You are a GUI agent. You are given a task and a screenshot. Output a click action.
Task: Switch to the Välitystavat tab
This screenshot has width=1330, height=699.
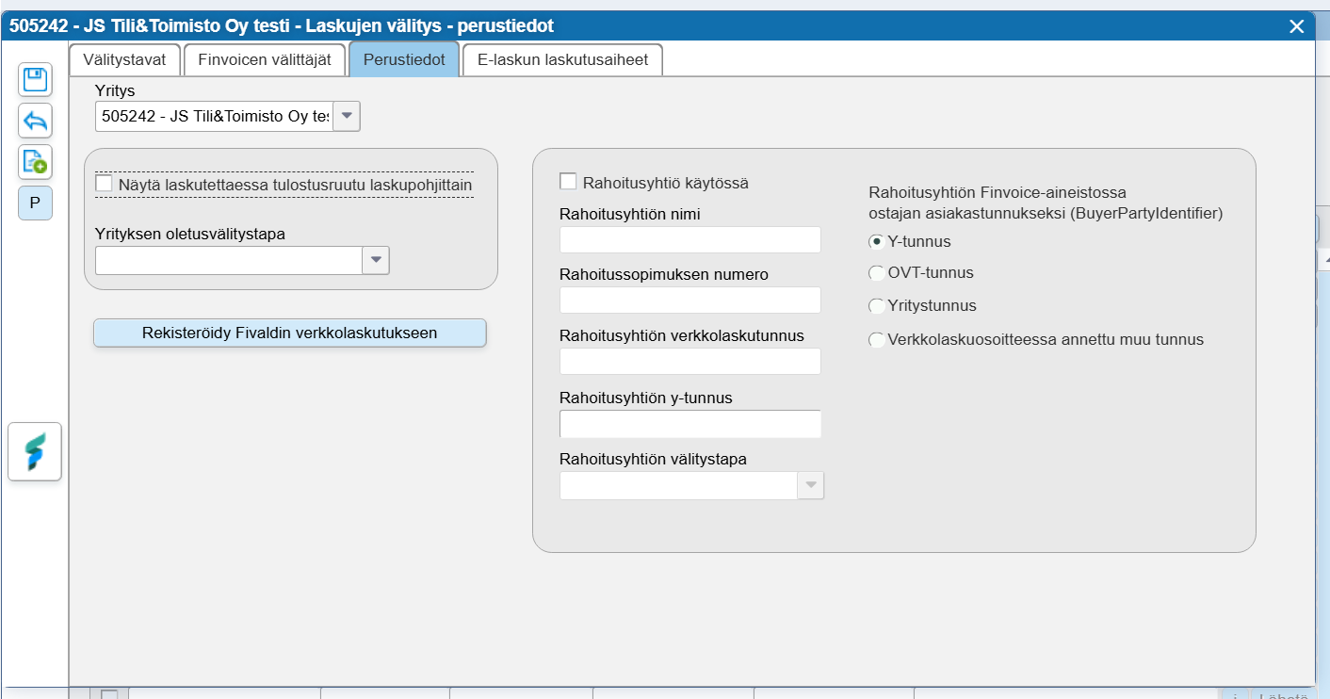click(x=124, y=59)
